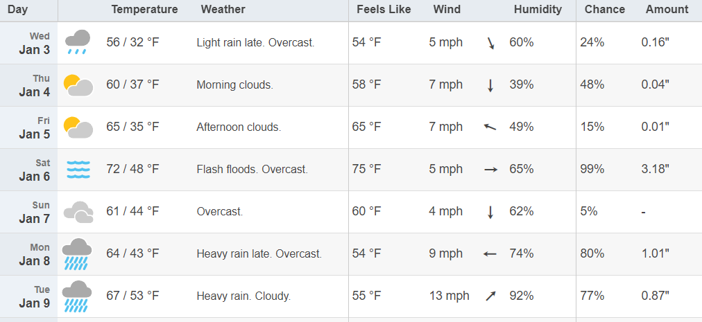Click the wind direction arrow for Jan 5

tap(490, 127)
